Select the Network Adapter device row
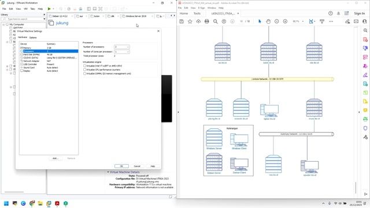This screenshot has height=208, width=370. pos(49,61)
